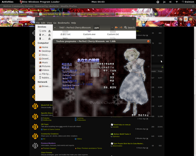The image size is (196, 156).
Task: Open Docu... folder in sidebar
Action: (44, 55)
